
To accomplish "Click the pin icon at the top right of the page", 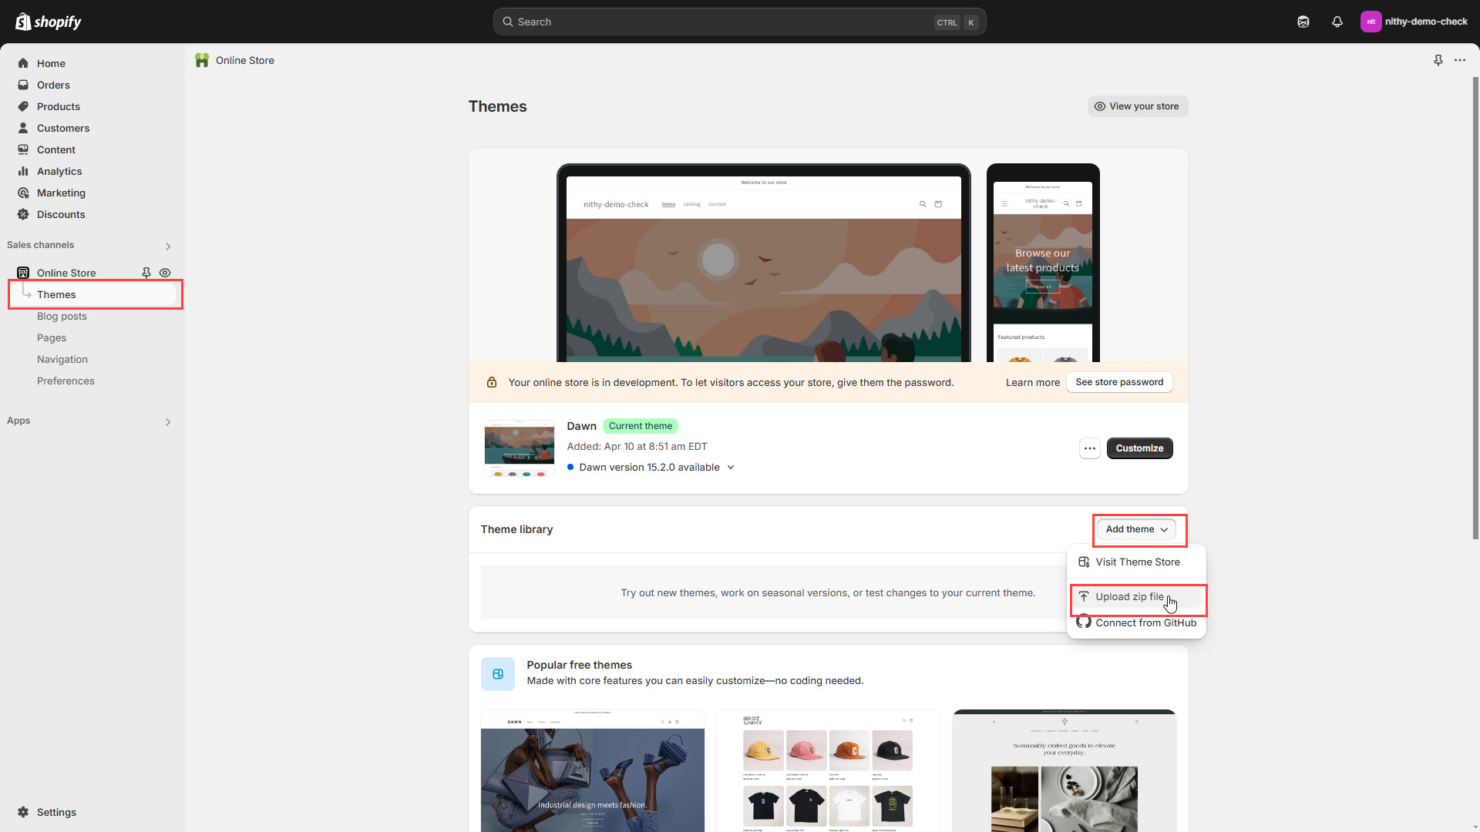I will tap(1438, 60).
